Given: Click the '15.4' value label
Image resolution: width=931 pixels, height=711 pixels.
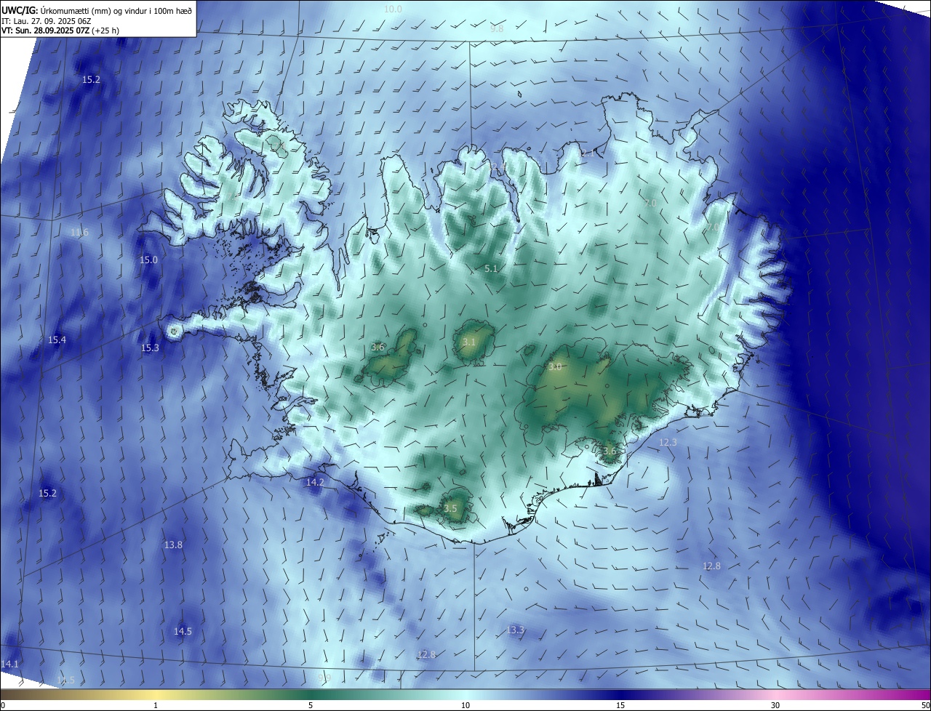Looking at the screenshot, I should click(x=57, y=340).
